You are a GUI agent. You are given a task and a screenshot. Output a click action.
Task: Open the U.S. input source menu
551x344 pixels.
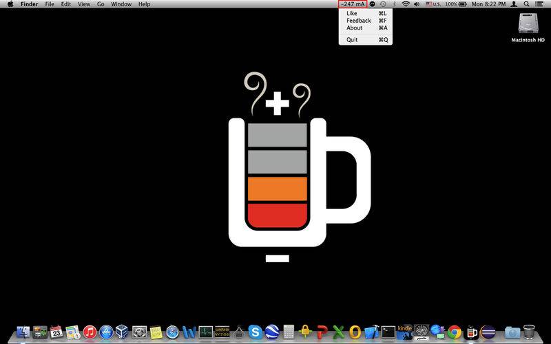433,4
